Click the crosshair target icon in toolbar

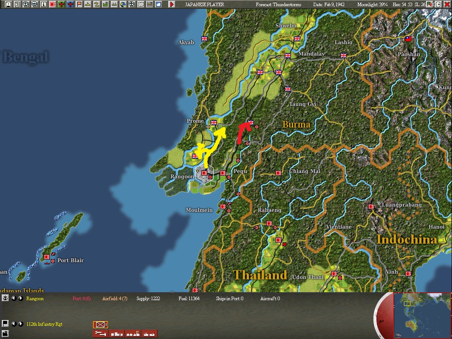point(132,4)
